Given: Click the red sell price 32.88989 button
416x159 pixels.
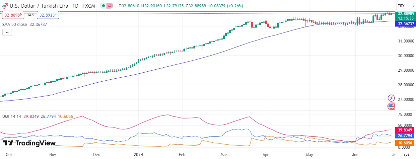Looking at the screenshot, I should [x=13, y=15].
